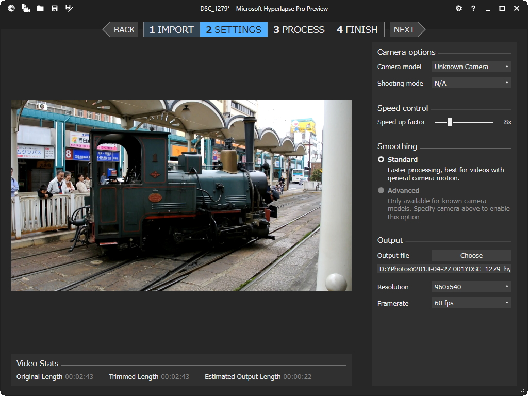Maximize the Hyperlapse window
Screen dimensions: 528x396
point(502,8)
